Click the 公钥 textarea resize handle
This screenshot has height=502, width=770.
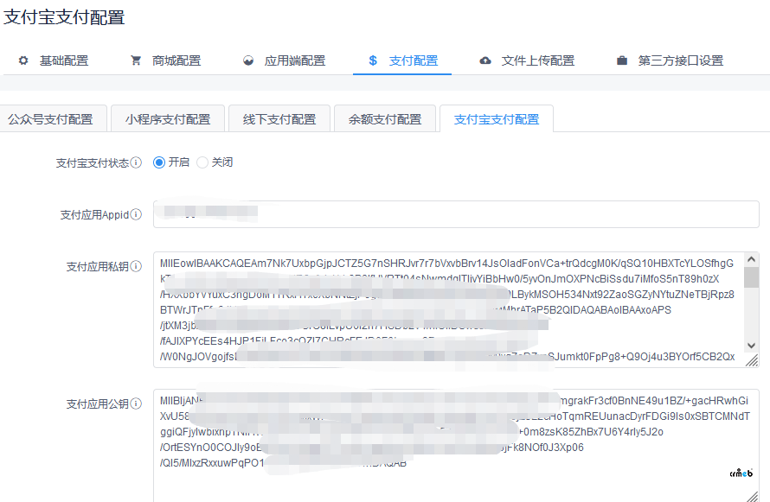coord(752,496)
